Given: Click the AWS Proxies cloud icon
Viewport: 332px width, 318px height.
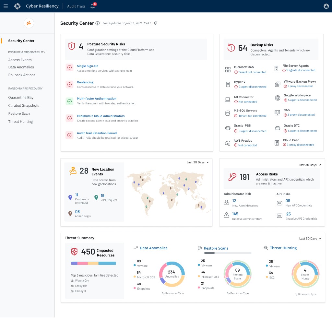Looking at the screenshot, I should point(228,143).
